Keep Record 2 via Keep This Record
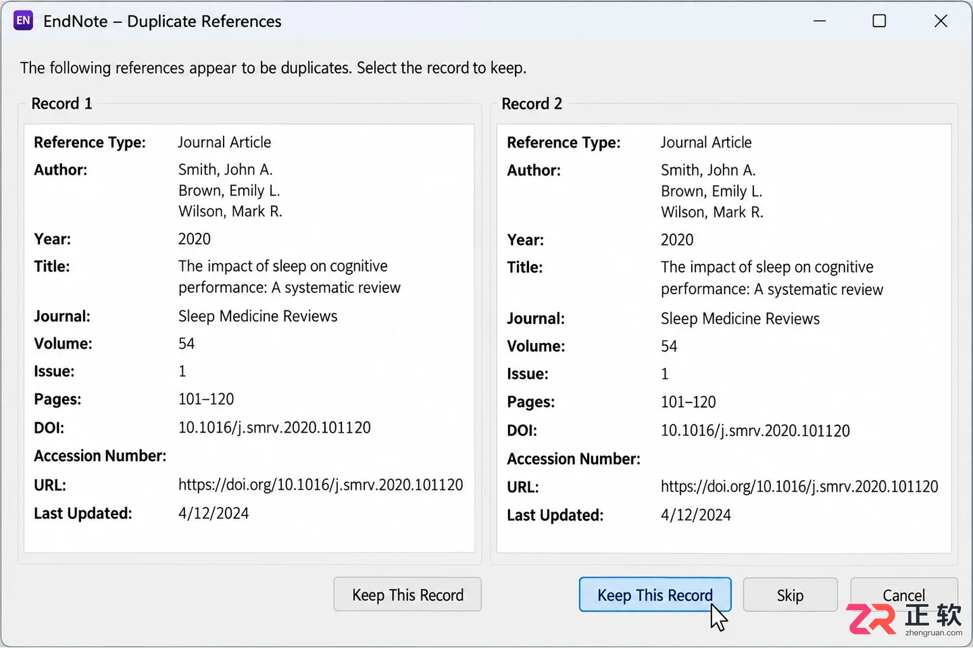Screen dimensions: 973x648 coord(655,595)
